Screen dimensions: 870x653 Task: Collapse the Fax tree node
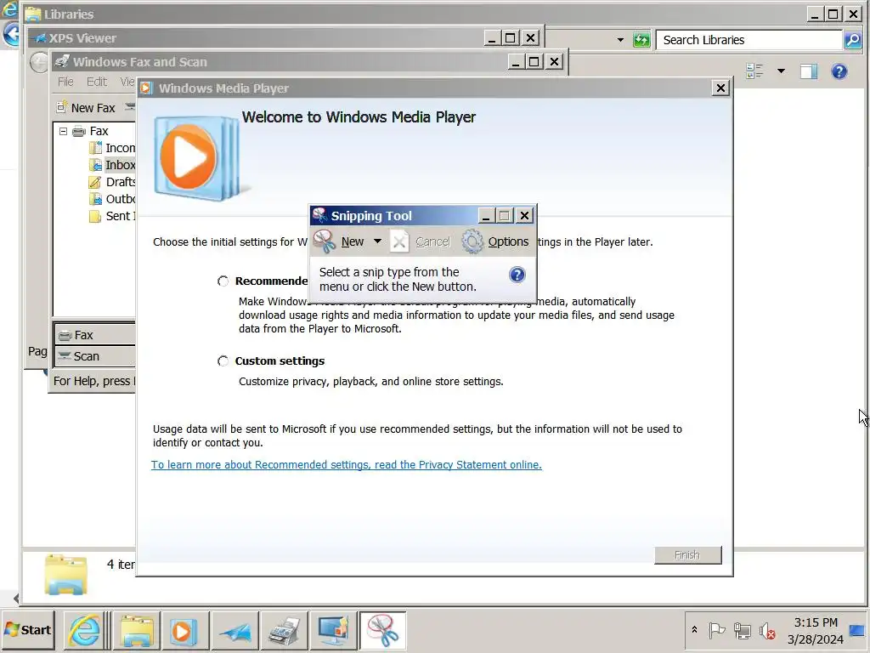point(63,131)
